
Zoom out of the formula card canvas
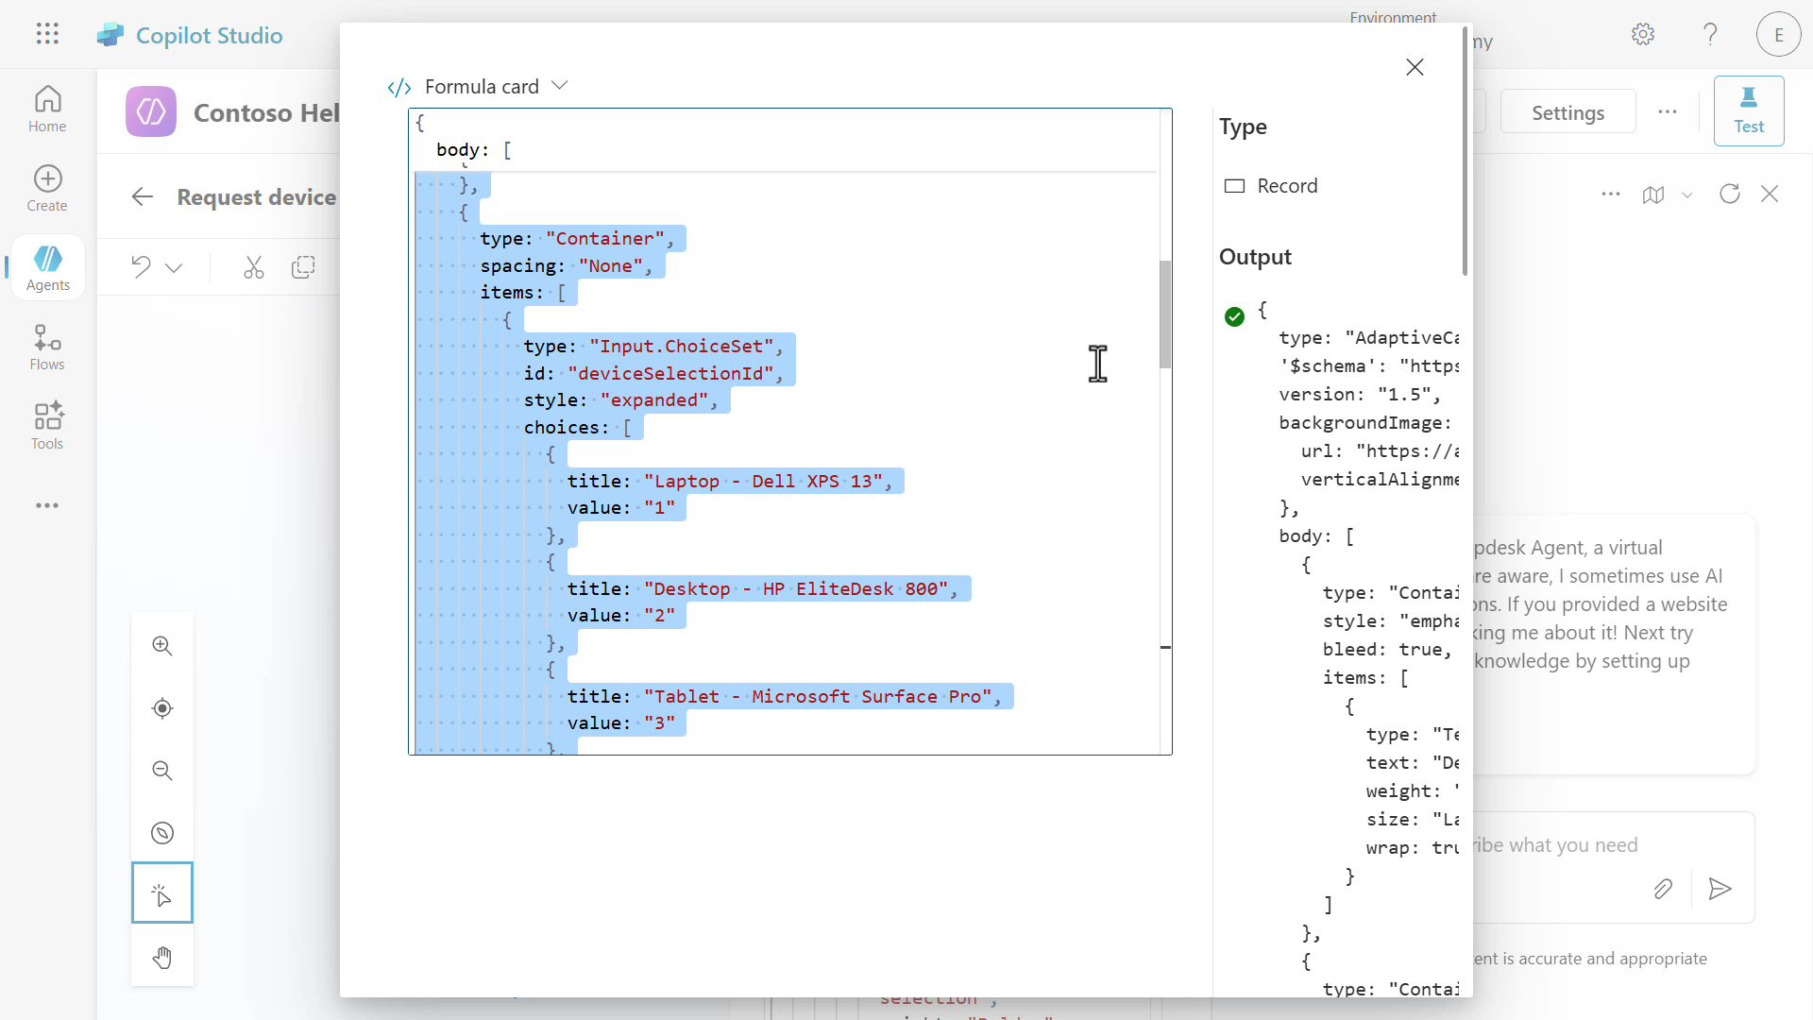(x=161, y=771)
